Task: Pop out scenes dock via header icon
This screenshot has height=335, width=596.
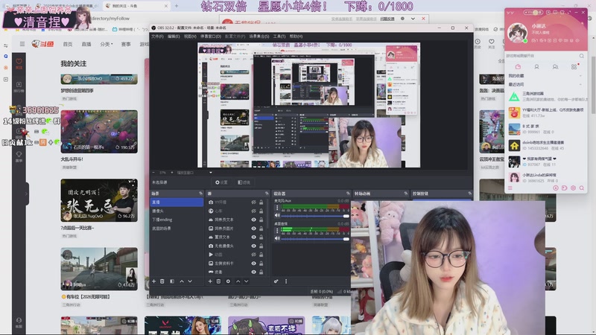Action: [x=200, y=194]
